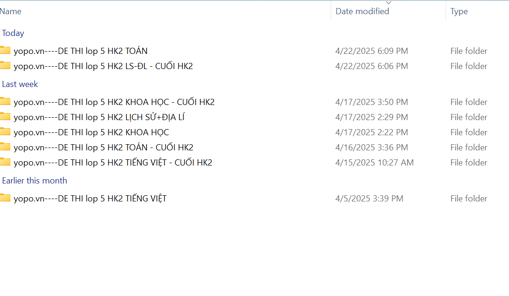Click folder icon beside KHOA HỌC - CUỐI HK2
This screenshot has width=509, height=296.
pyautogui.click(x=5, y=101)
